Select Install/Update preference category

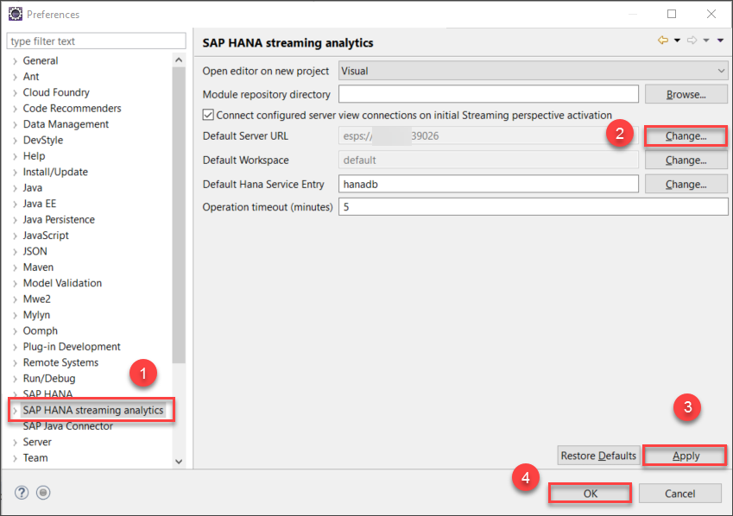tap(55, 172)
